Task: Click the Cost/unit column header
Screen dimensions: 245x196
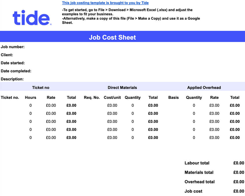Action: pos(112,97)
